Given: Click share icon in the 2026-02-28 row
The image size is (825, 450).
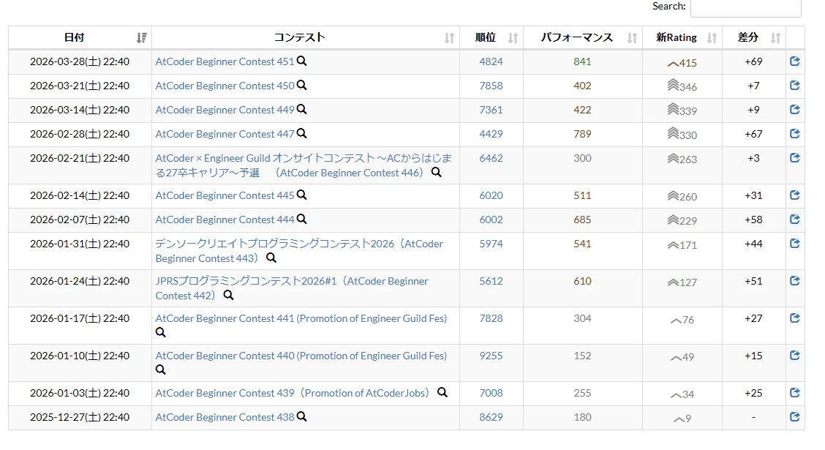Looking at the screenshot, I should [795, 134].
